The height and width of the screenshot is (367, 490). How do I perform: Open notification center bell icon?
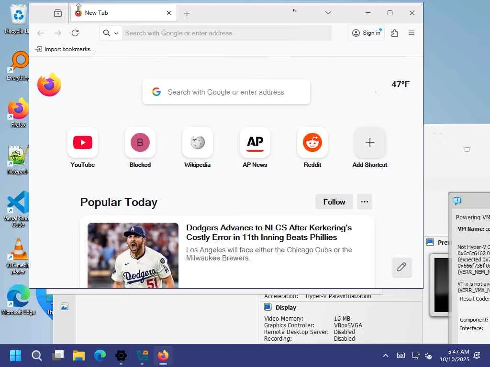(x=477, y=356)
